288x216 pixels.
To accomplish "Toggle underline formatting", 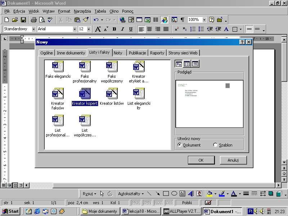I will click(x=131, y=29).
